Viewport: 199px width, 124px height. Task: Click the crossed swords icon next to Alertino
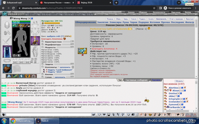pyautogui.click(x=185, y=88)
